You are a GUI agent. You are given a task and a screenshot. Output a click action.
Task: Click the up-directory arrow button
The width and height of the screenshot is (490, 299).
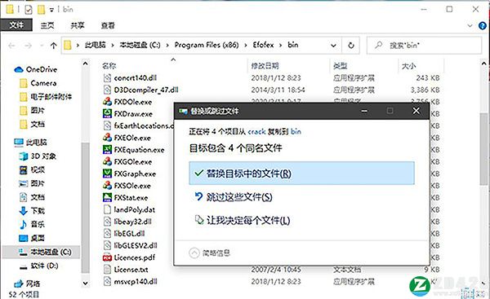(53, 46)
